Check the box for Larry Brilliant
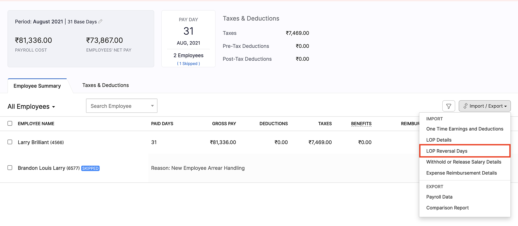Viewport: 518px width, 226px height. [x=10, y=142]
